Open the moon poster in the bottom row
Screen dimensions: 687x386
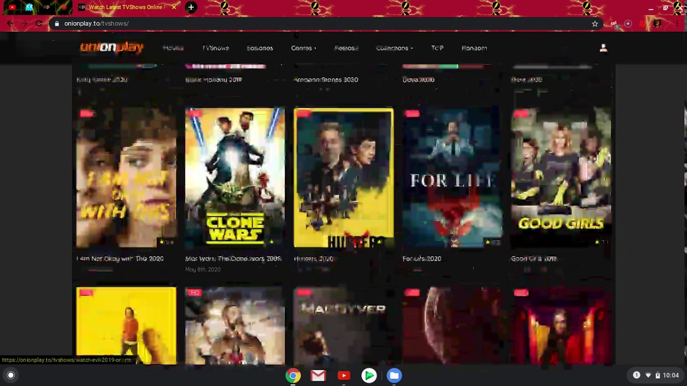pos(452,325)
